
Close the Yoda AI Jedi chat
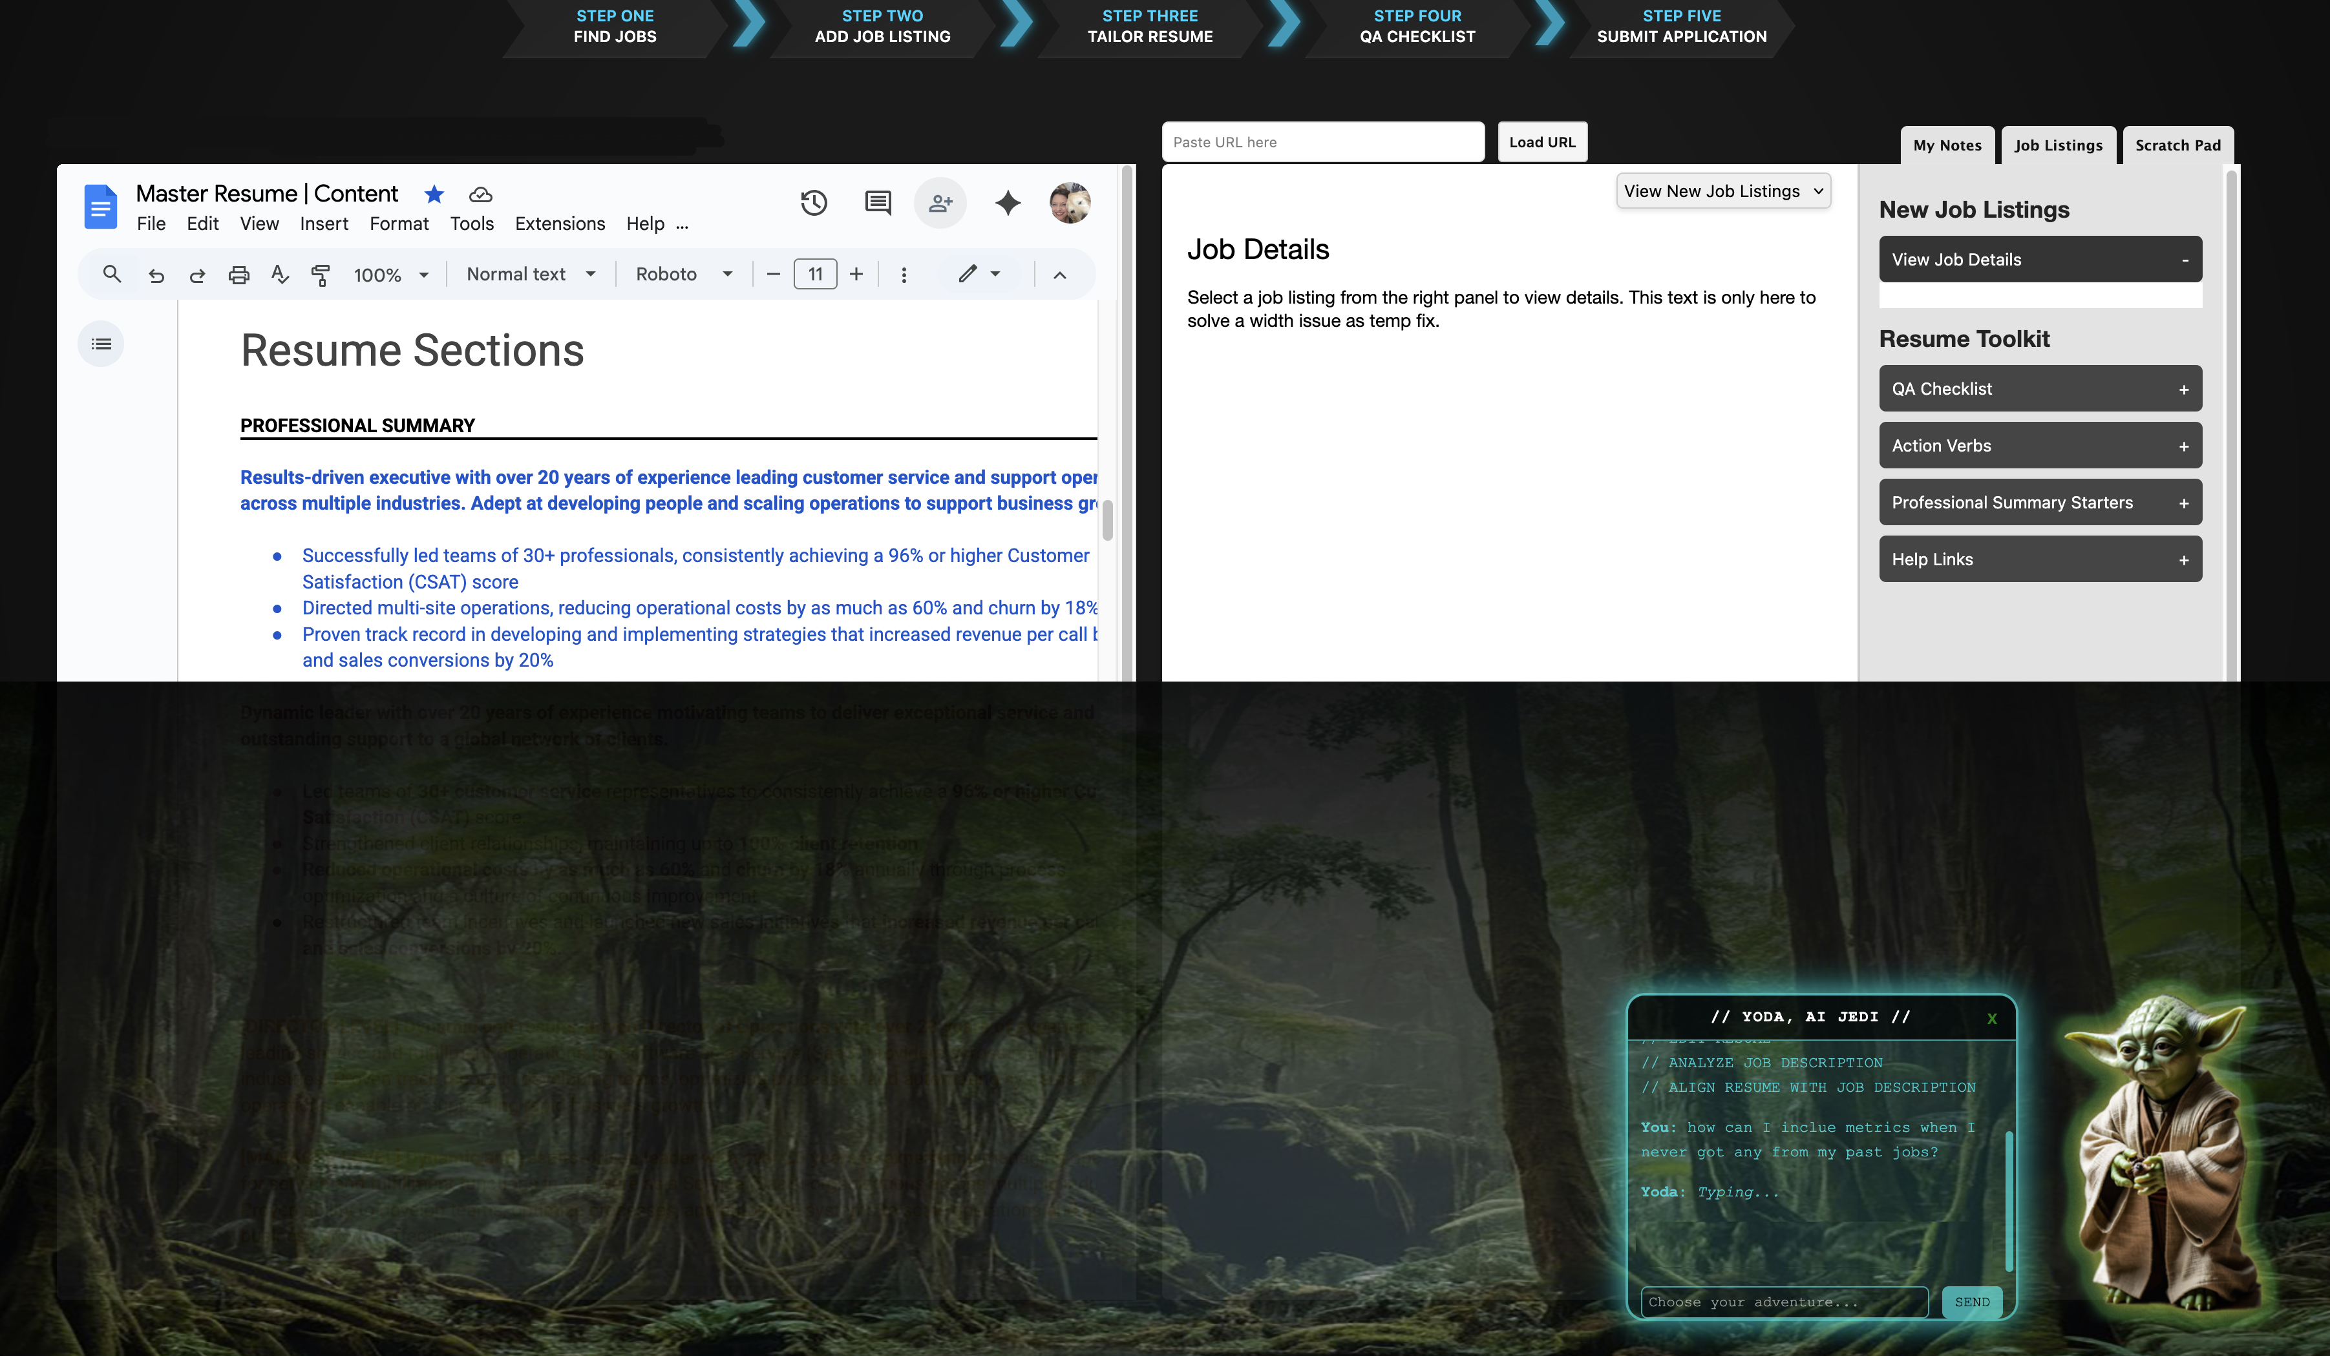click(1991, 1017)
